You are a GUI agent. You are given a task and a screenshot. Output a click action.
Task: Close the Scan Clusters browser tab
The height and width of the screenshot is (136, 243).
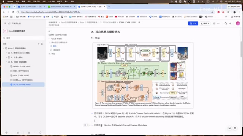(74, 7)
